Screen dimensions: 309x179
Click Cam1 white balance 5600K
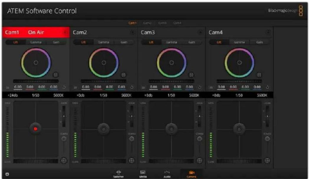[59, 95]
